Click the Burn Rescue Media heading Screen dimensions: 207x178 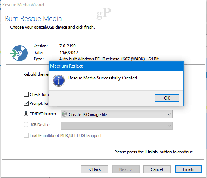pos(33,19)
